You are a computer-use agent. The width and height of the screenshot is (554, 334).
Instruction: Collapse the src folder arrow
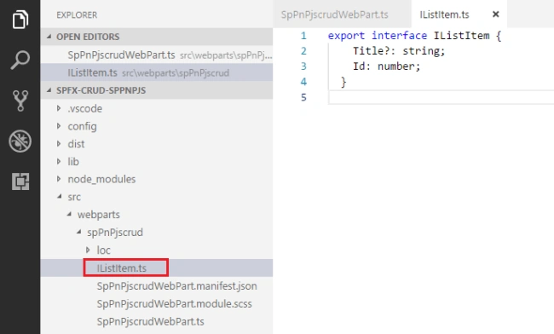[x=59, y=197]
